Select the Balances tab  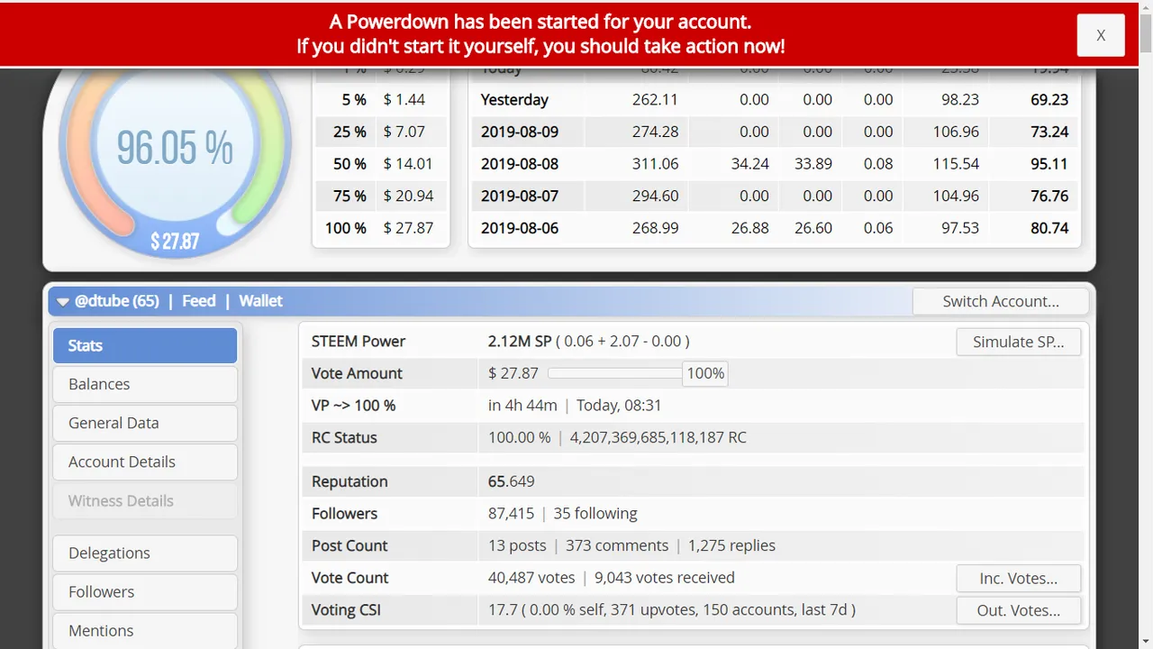[145, 384]
